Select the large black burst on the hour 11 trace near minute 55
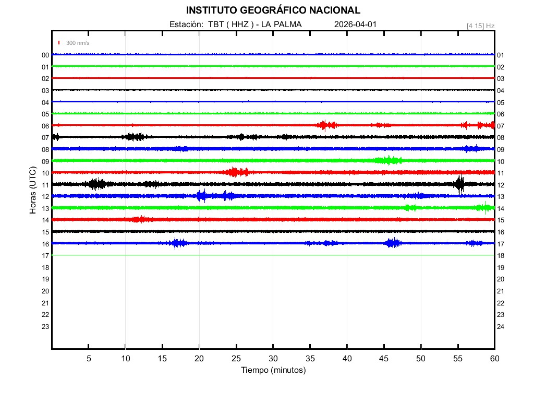This screenshot has height=401, width=534. 459,184
